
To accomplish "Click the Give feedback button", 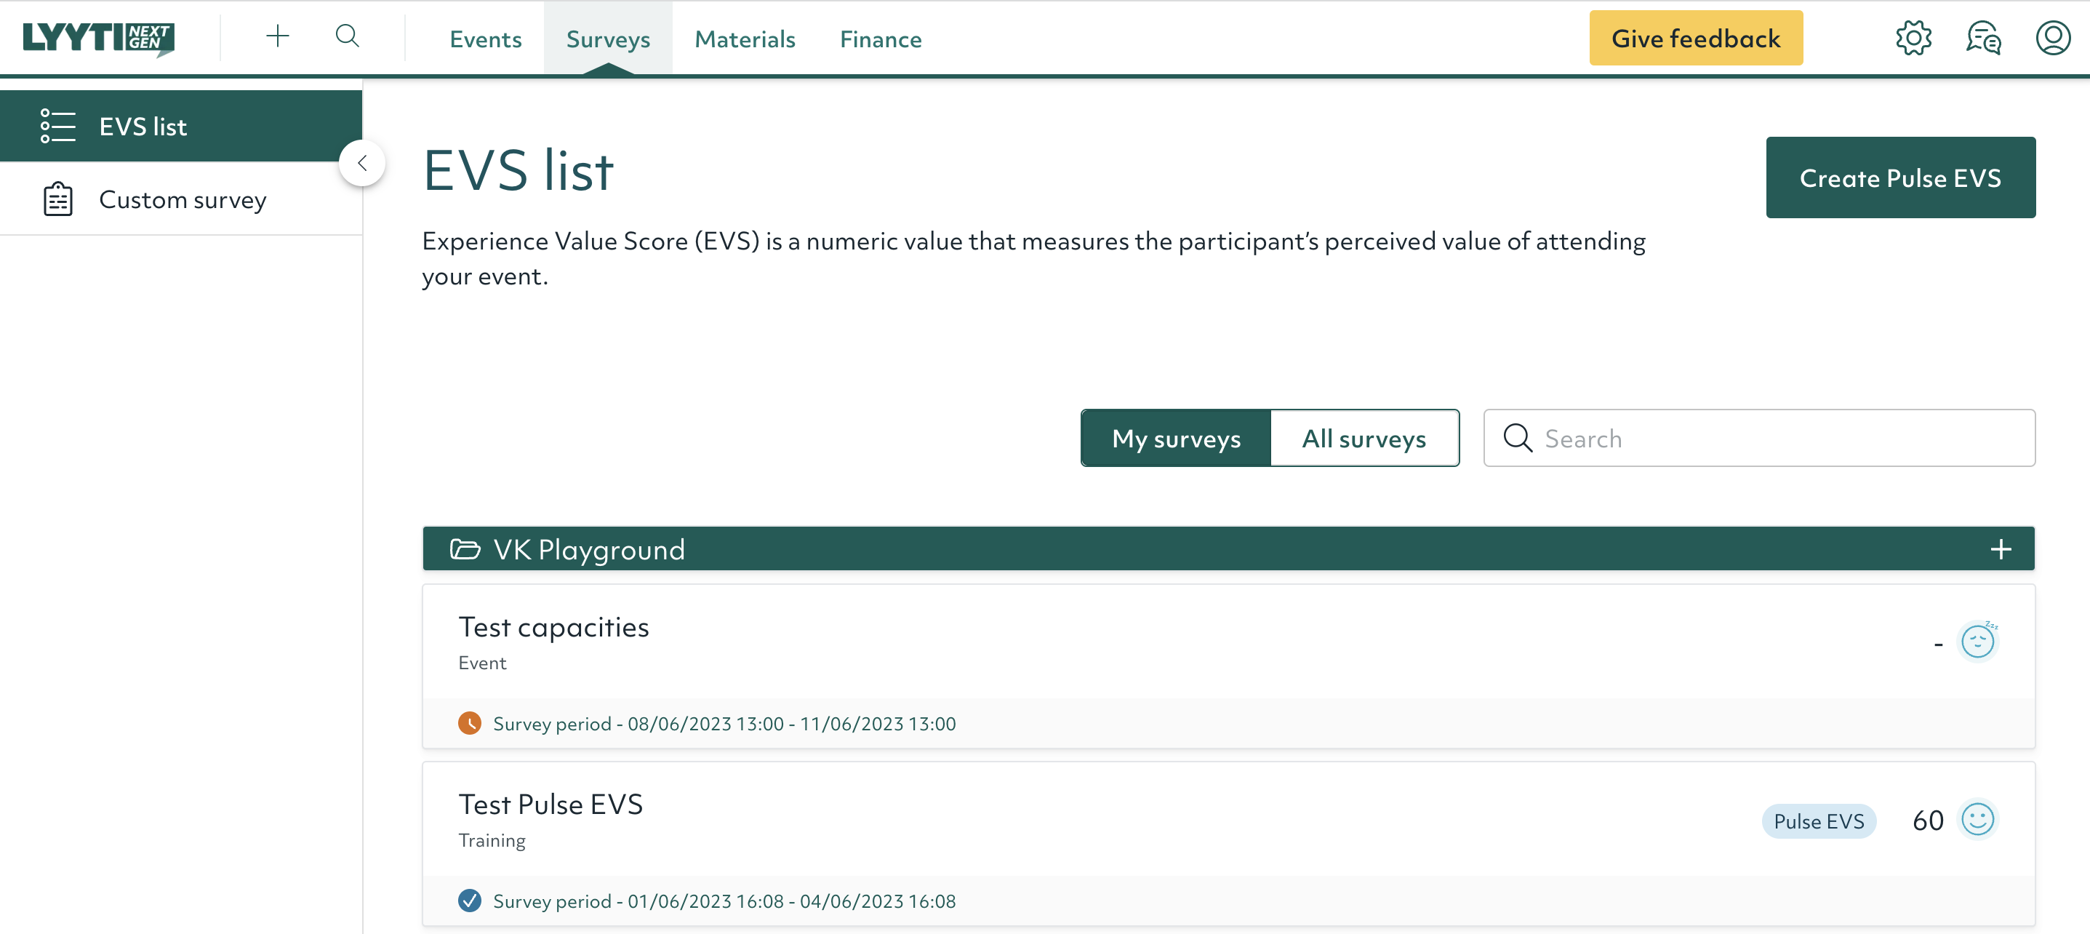I will click(x=1696, y=38).
